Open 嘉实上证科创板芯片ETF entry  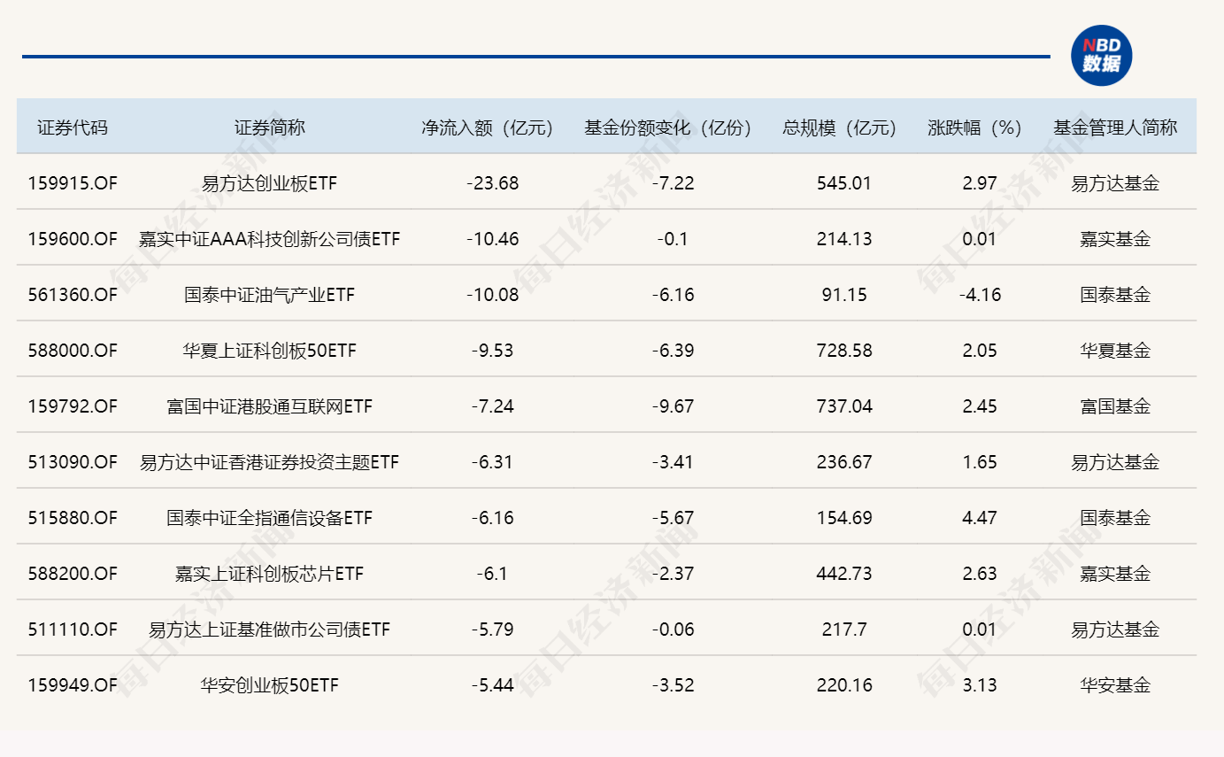[269, 574]
